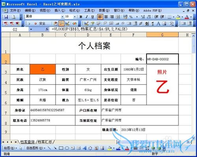Select the Line drawing tool
Image resolution: width=197 pixels, height=157 pixels.
click(x=49, y=148)
